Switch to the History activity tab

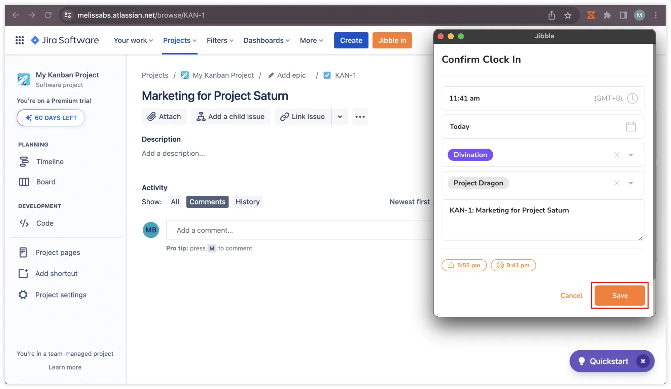247,202
